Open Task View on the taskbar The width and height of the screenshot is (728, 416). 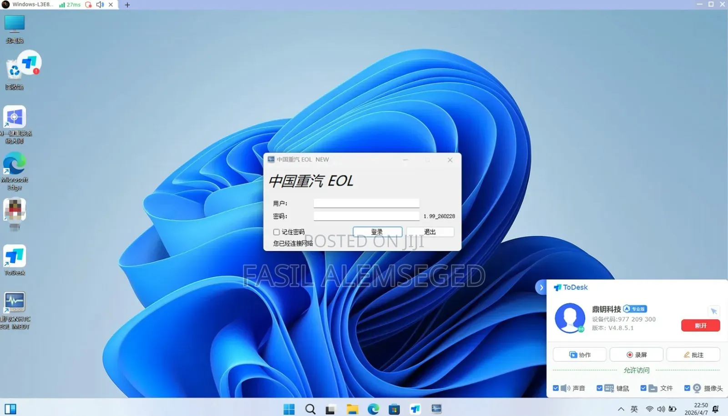coord(331,409)
